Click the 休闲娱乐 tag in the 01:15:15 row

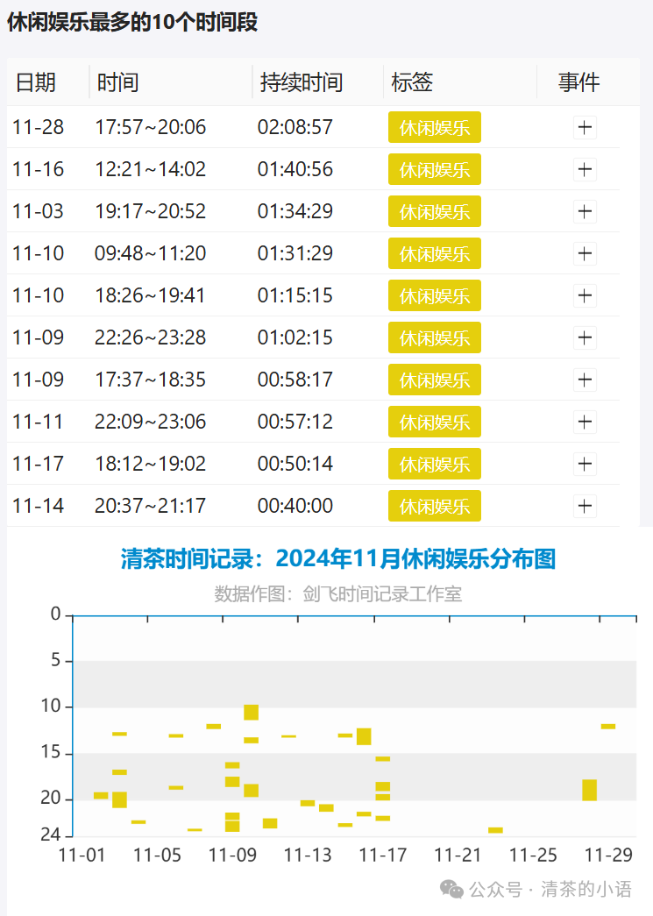point(435,295)
